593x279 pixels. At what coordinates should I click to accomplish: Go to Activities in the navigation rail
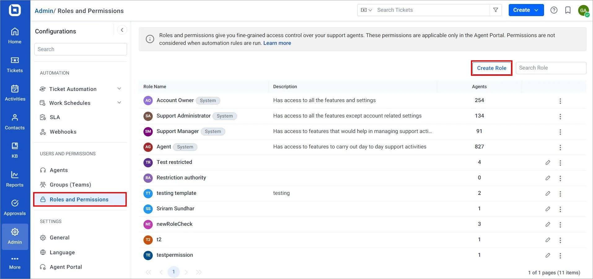click(x=15, y=93)
